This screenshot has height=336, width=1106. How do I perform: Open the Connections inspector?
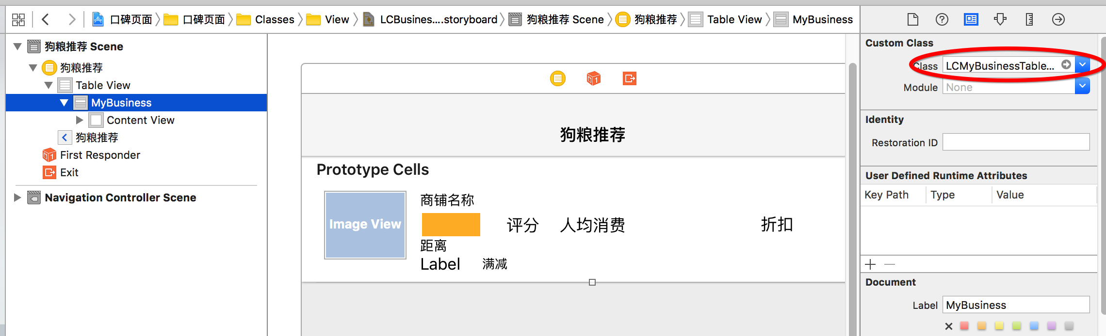pos(1058,19)
